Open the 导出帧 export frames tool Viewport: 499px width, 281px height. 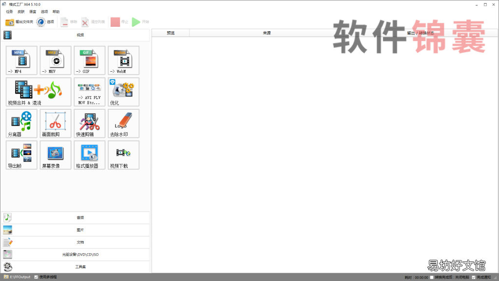pos(21,155)
